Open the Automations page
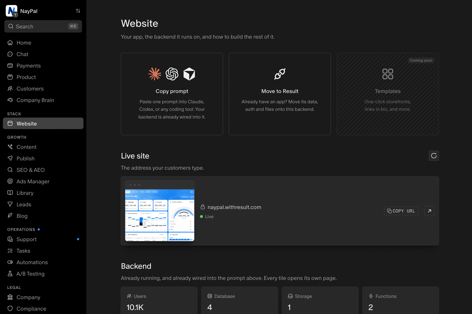Viewport: 472px width, 314px height. 43,262
